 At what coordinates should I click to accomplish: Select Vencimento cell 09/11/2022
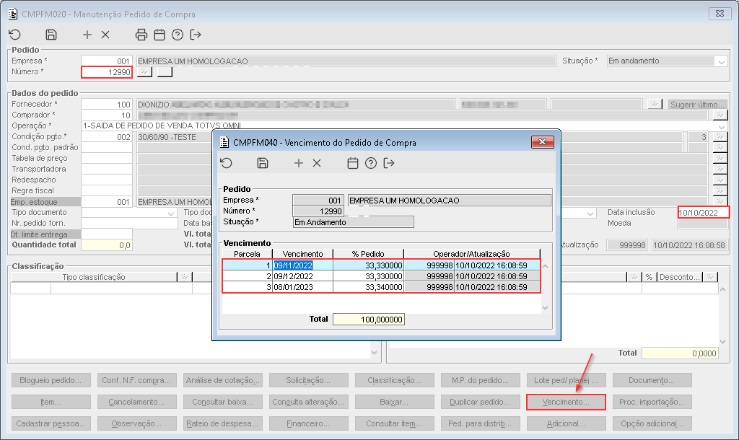point(302,265)
